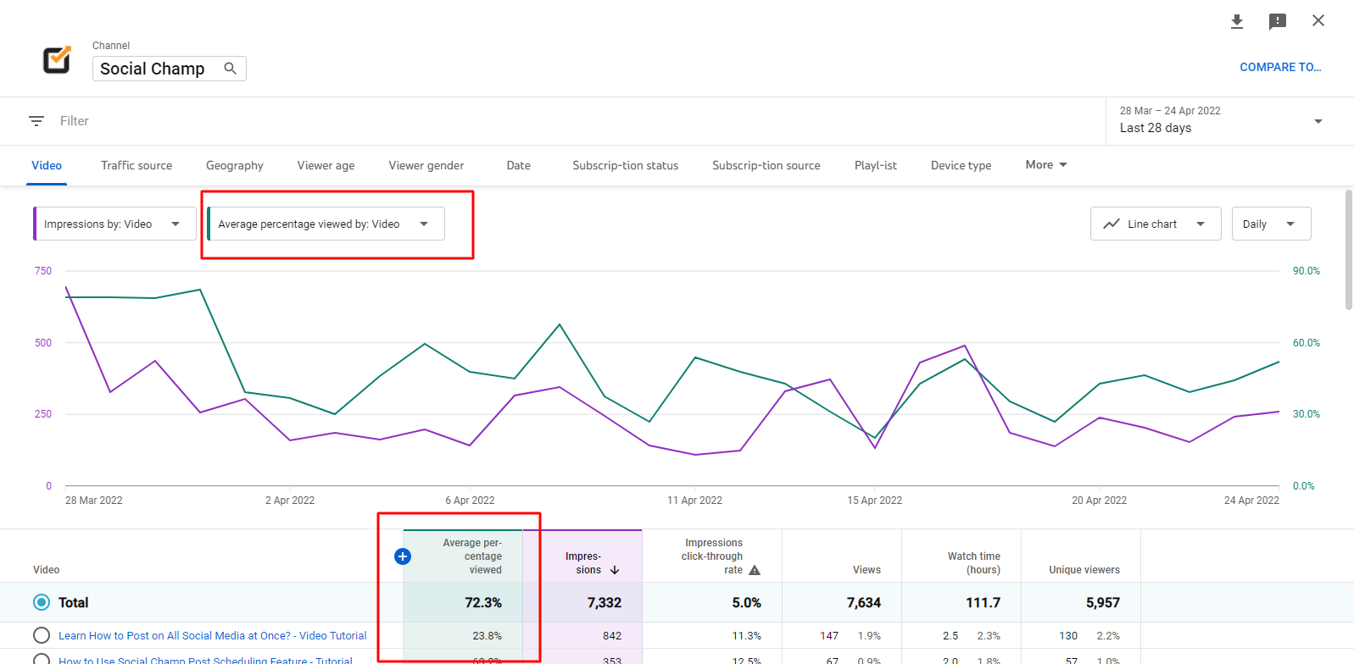The image size is (1354, 664).
Task: Click the page vertical scrollbar
Action: pyautogui.click(x=1349, y=250)
